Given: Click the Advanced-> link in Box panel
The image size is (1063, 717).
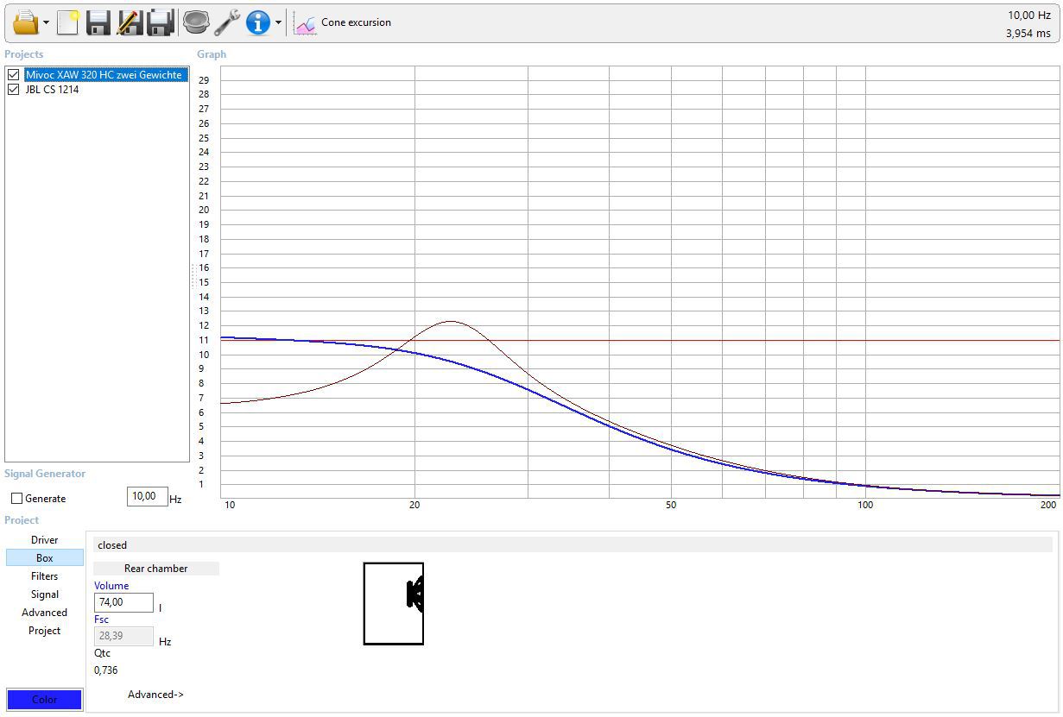Looking at the screenshot, I should [x=155, y=695].
